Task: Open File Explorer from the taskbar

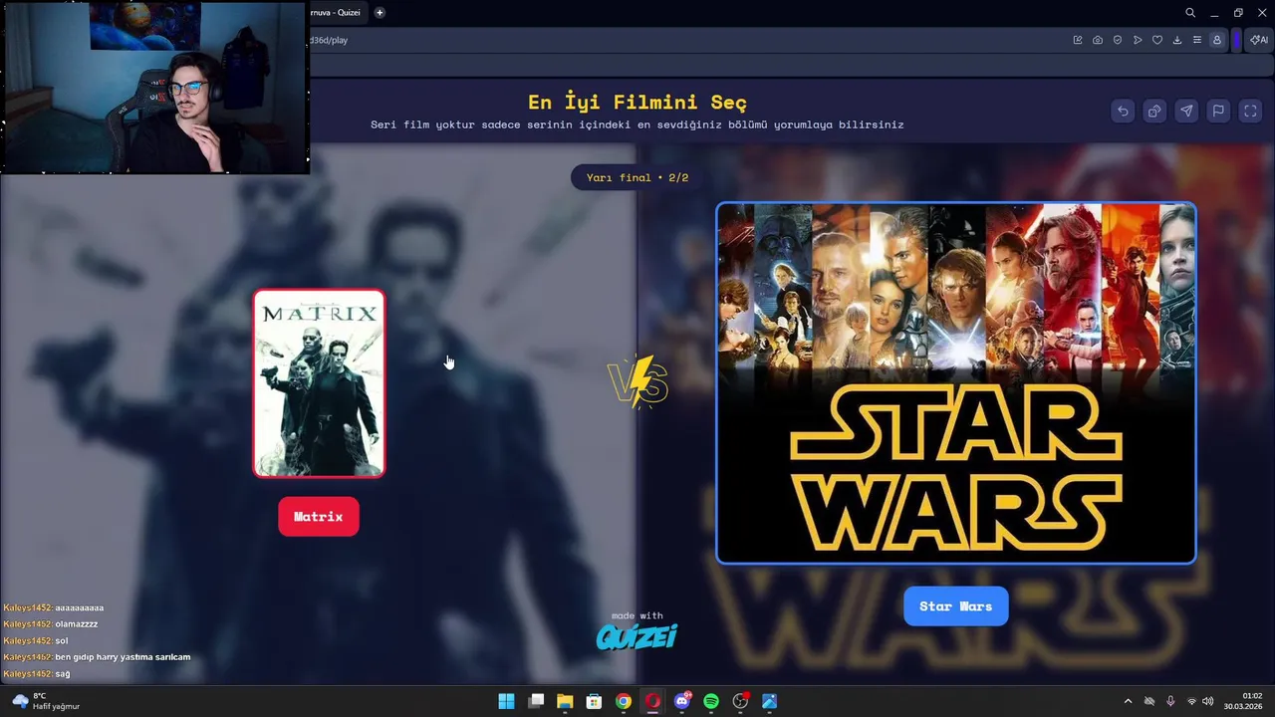Action: click(x=565, y=701)
